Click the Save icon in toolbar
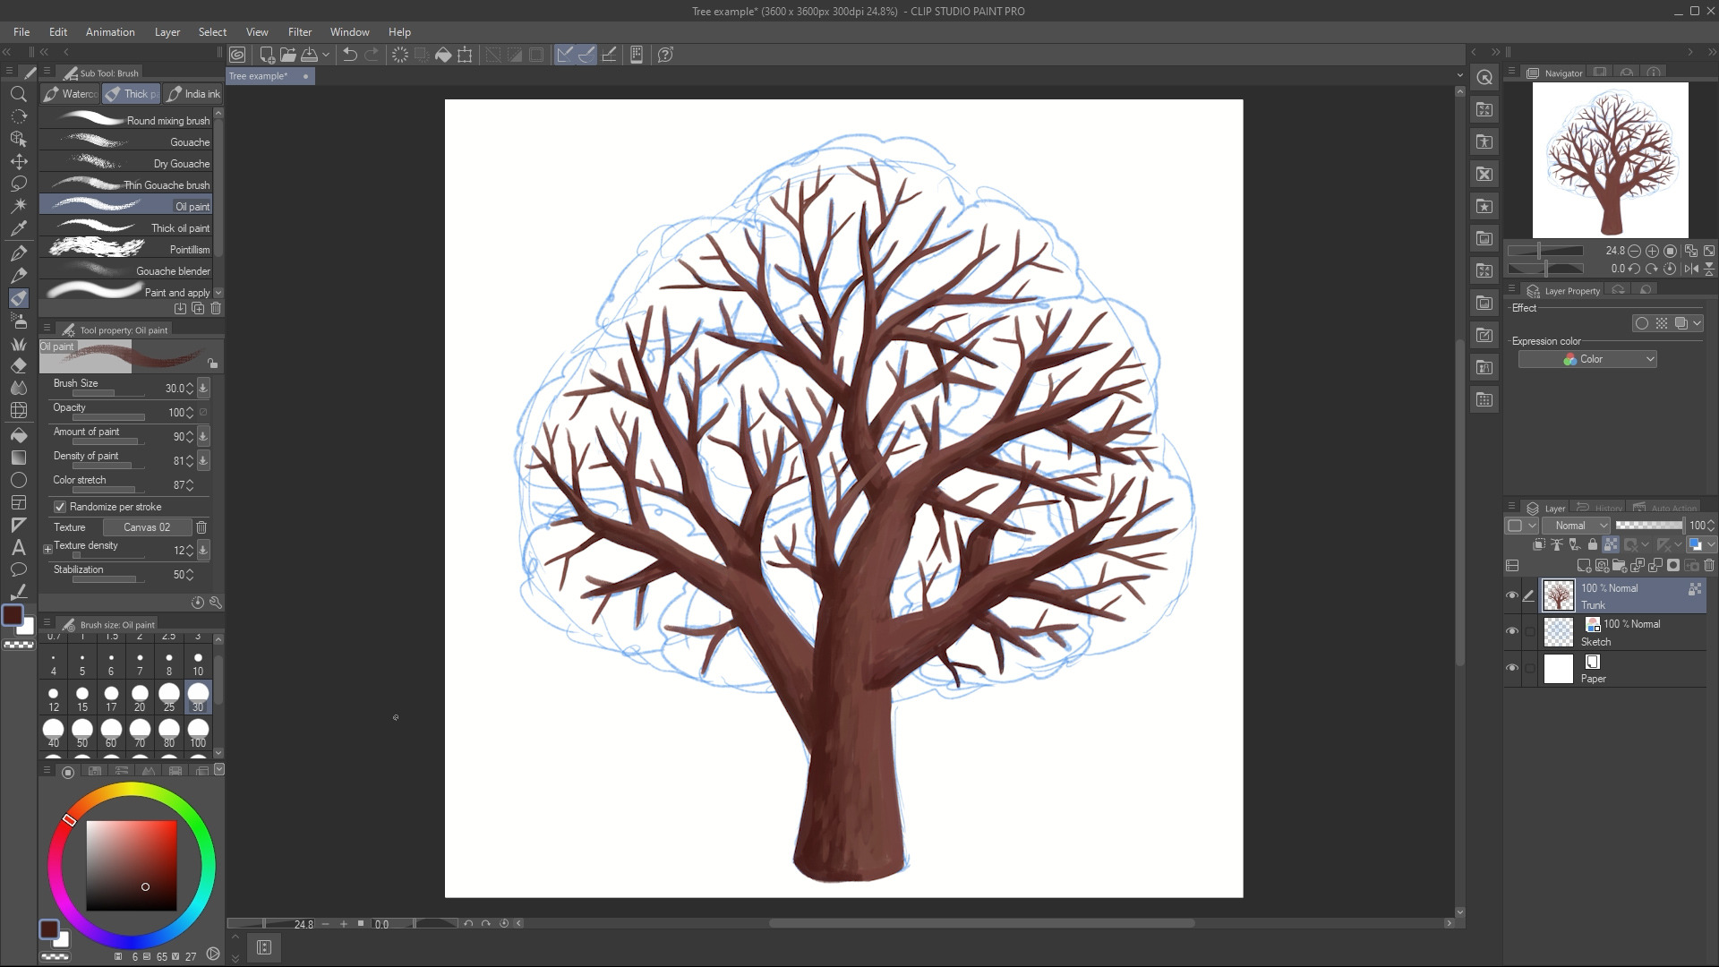The image size is (1719, 967). click(x=309, y=55)
